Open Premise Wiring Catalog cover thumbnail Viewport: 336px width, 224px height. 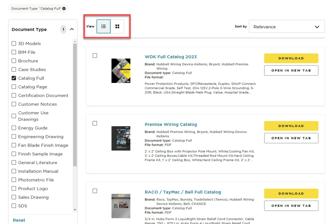[x=121, y=138]
